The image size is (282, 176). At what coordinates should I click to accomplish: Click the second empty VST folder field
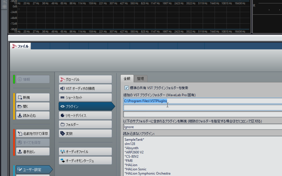click(x=202, y=108)
